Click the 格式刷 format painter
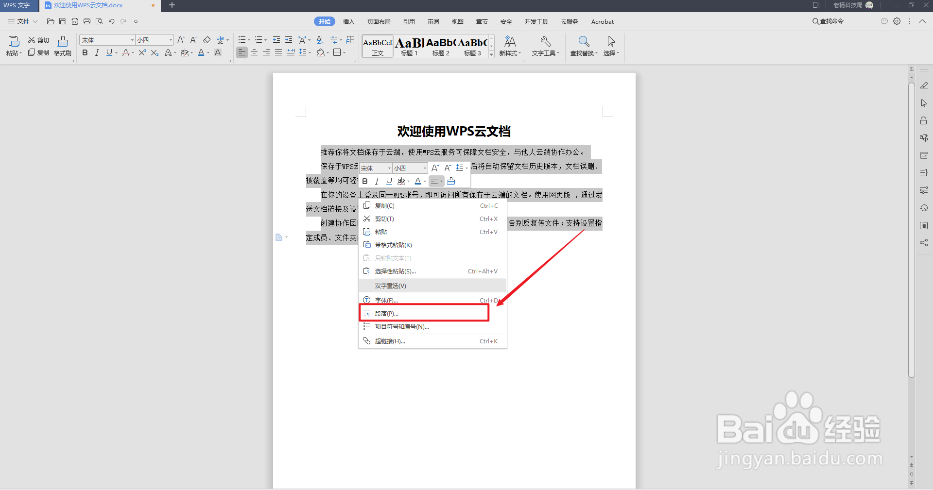The width and height of the screenshot is (933, 490). coord(63,46)
